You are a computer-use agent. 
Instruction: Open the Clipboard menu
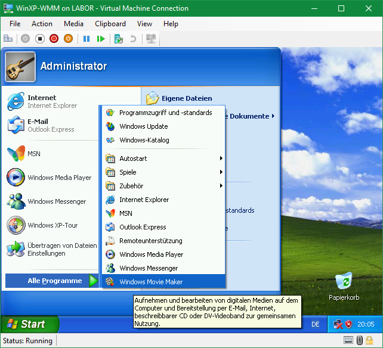click(x=110, y=24)
